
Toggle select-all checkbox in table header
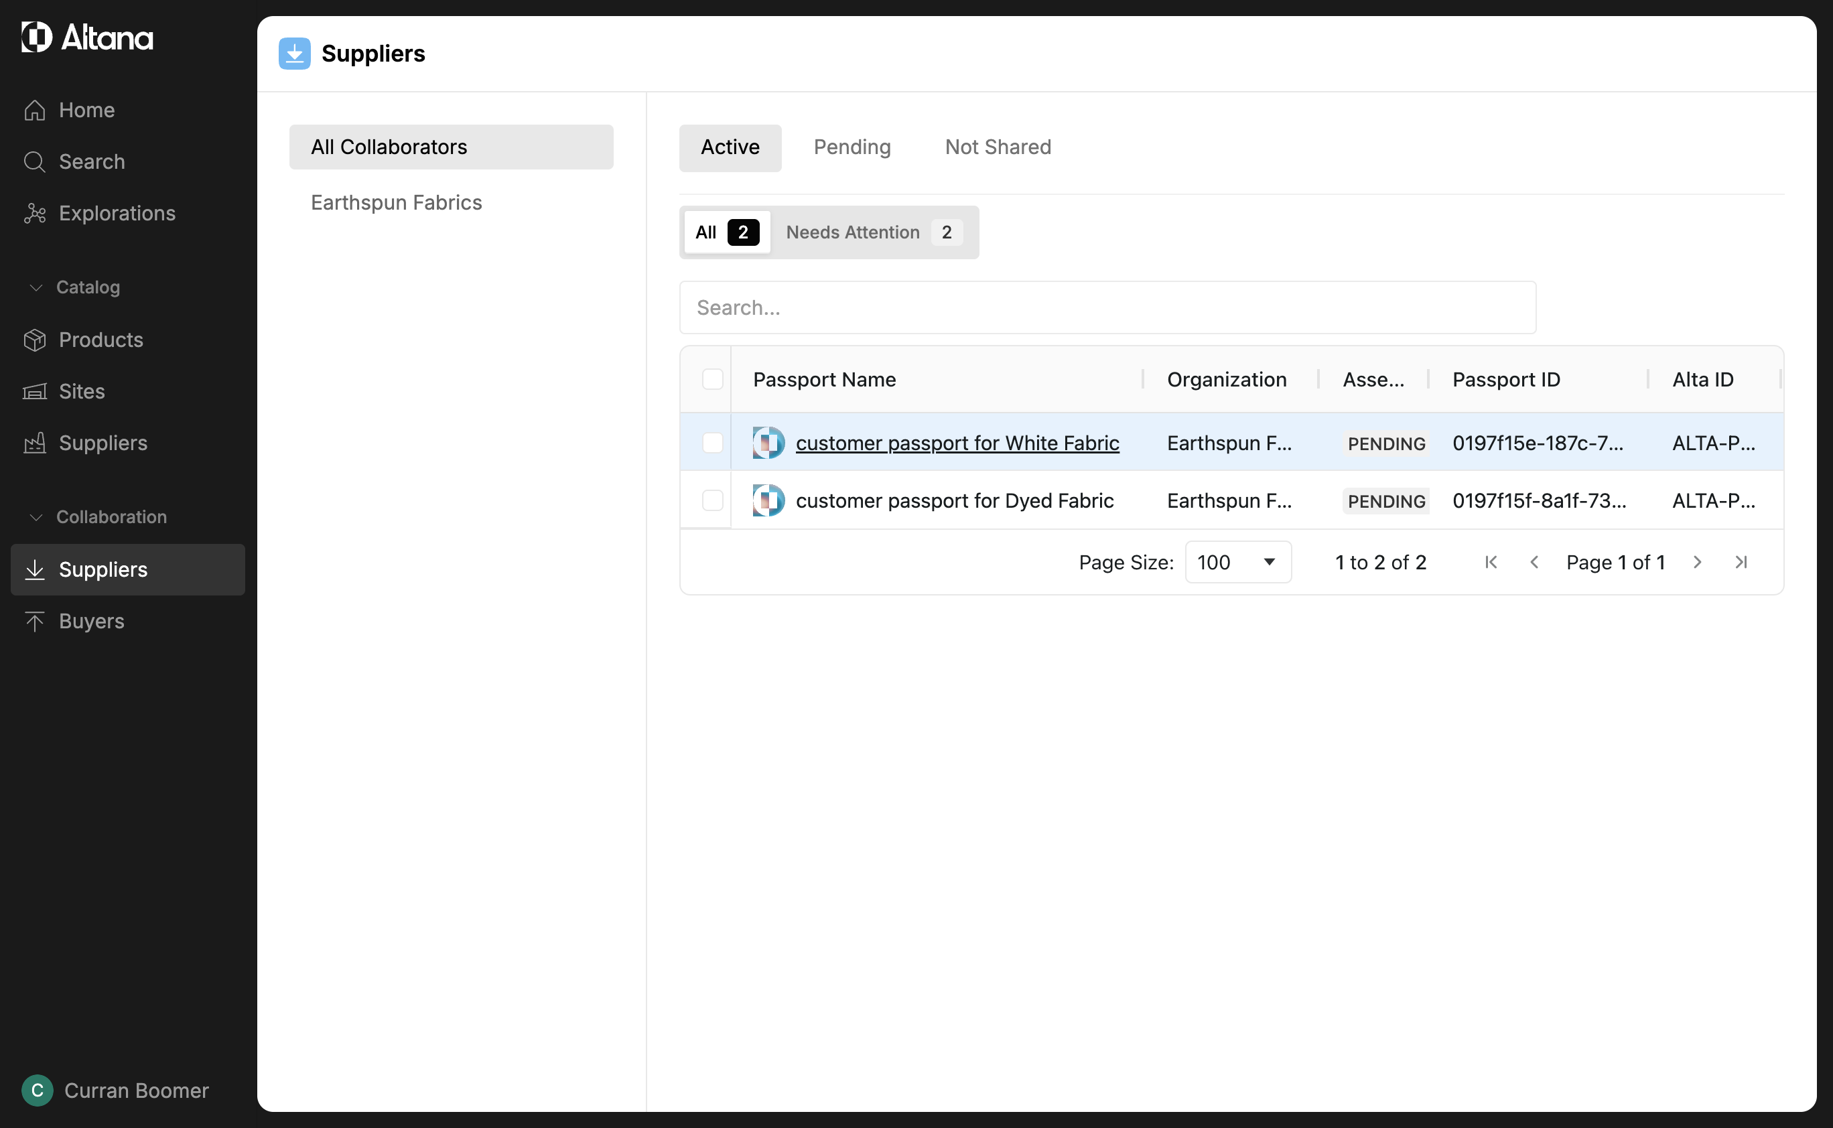pos(712,379)
